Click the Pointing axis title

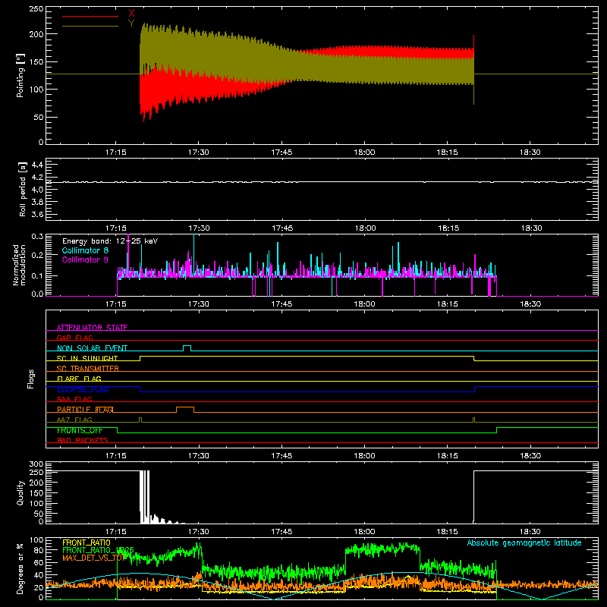tap(20, 75)
